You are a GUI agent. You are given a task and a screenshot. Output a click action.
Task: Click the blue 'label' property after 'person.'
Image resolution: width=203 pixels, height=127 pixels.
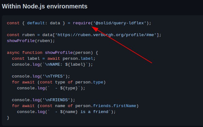pyautogui.click(x=87, y=59)
